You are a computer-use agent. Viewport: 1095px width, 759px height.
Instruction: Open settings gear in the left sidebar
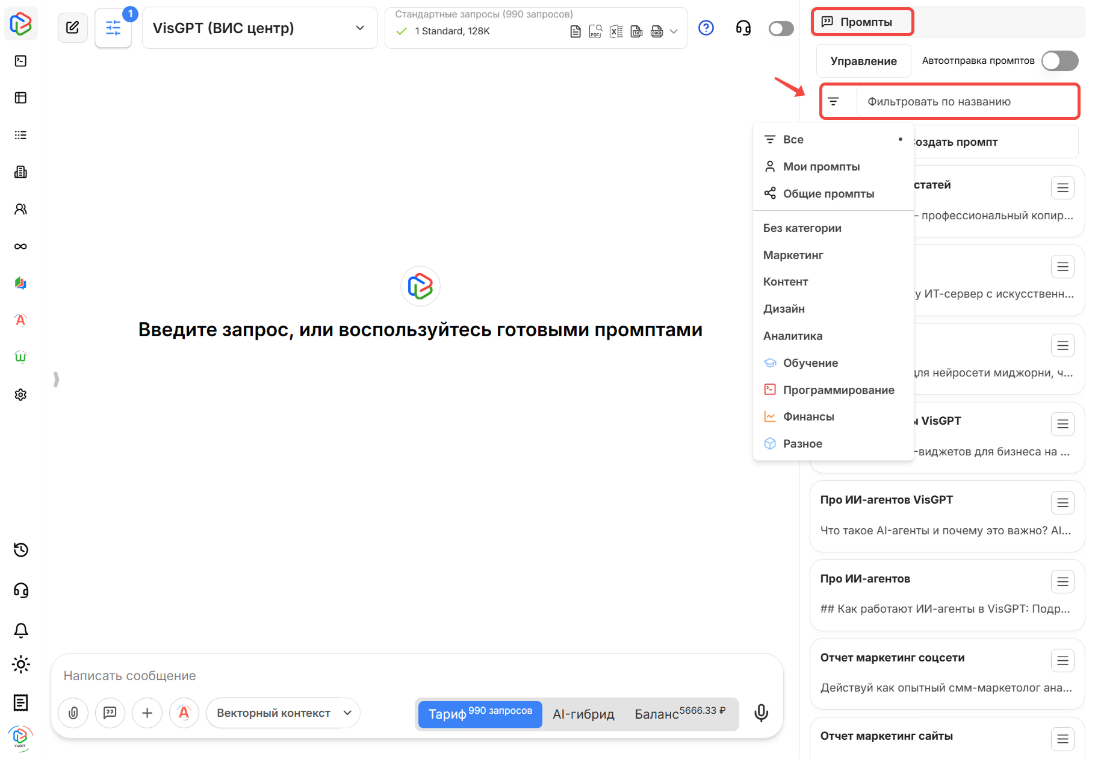pos(20,394)
